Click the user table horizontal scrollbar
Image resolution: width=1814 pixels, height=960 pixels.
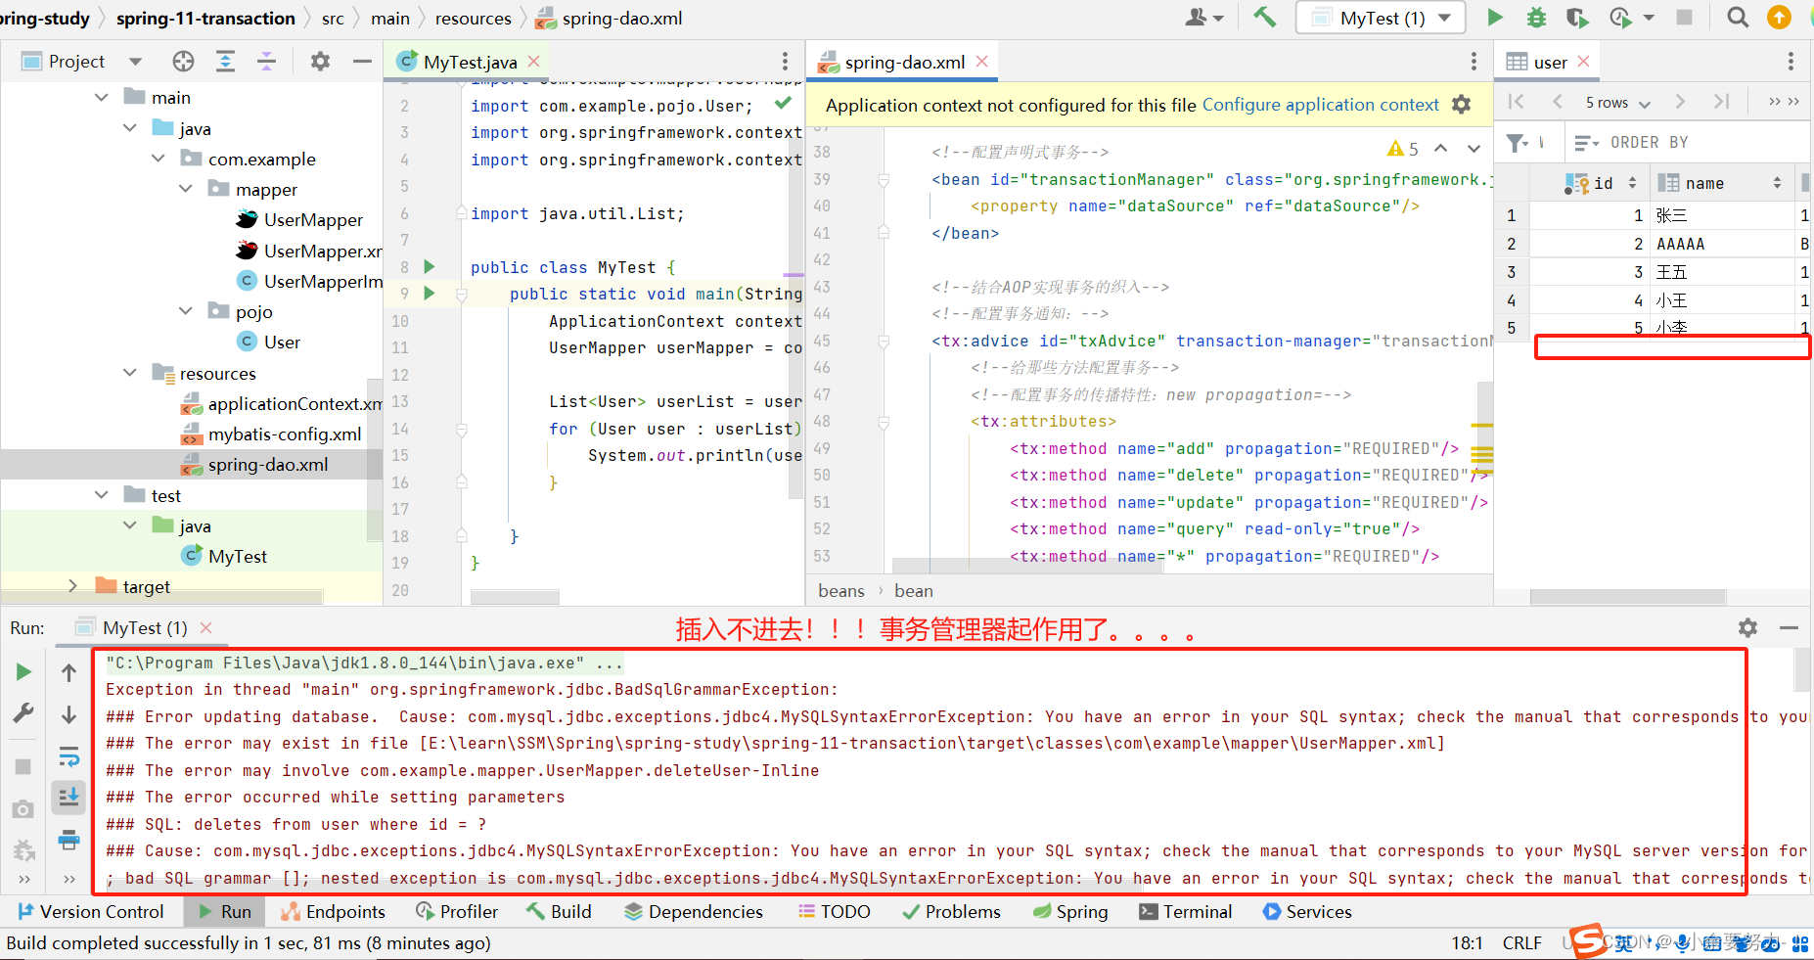pos(1627,596)
